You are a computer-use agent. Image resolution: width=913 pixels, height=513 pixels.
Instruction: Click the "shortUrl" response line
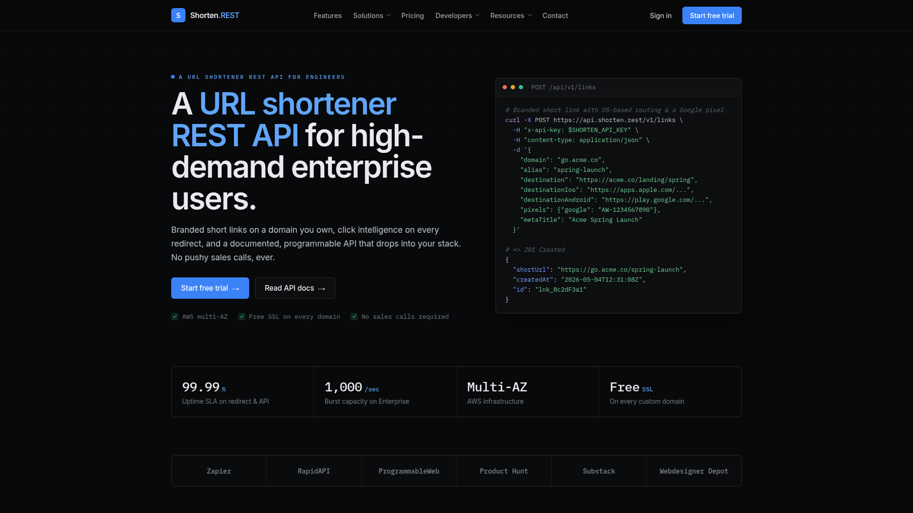coord(600,270)
